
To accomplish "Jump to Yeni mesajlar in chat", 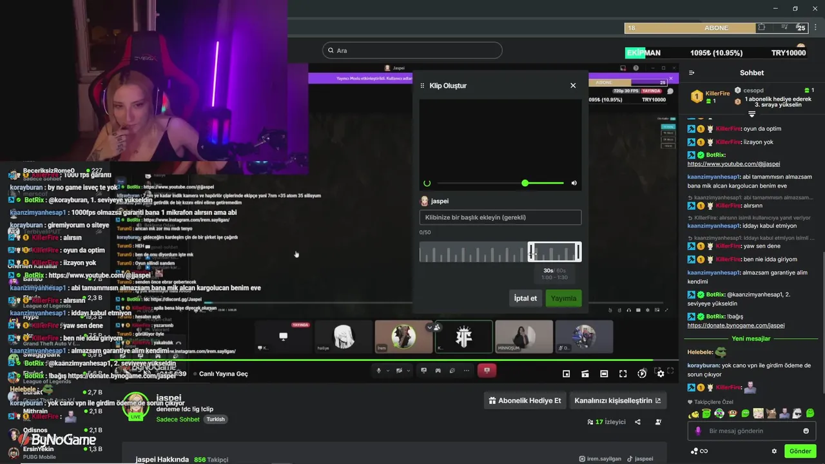I will (x=751, y=338).
